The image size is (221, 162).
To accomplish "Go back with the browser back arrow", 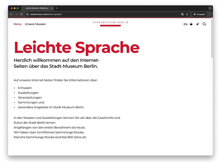I will pos(11,14).
